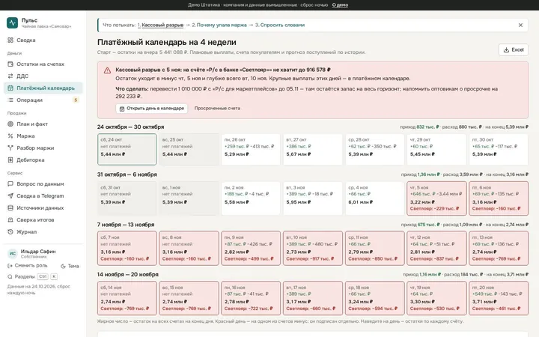Click the Разделы search icon
539x337 pixels.
[10, 276]
